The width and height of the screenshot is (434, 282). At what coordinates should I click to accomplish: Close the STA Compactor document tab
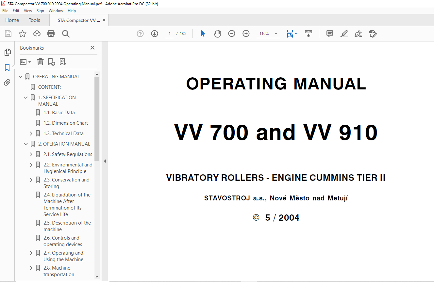(104, 20)
